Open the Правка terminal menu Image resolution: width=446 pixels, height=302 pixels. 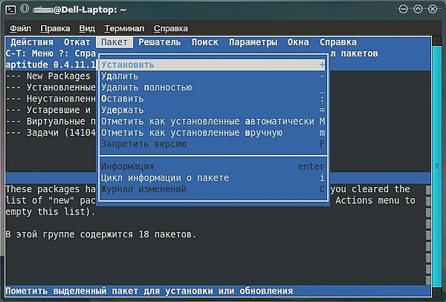(x=55, y=28)
